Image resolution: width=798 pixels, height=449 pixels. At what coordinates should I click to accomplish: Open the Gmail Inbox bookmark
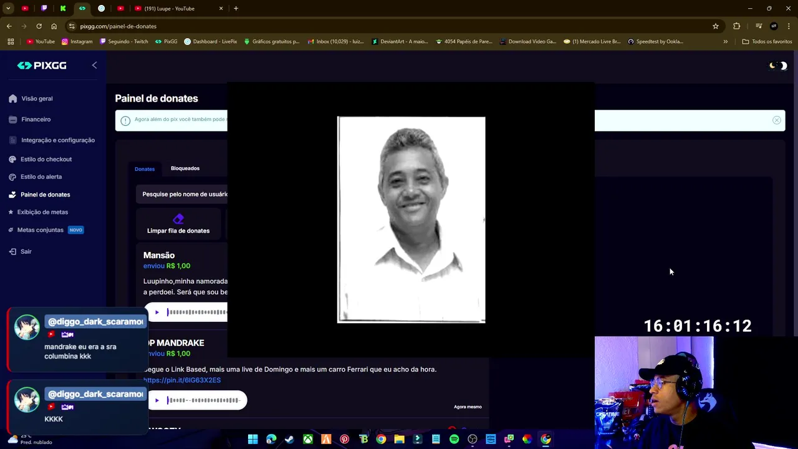(x=335, y=42)
